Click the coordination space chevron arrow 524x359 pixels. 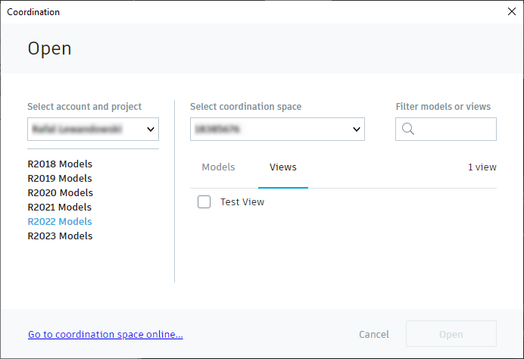356,129
